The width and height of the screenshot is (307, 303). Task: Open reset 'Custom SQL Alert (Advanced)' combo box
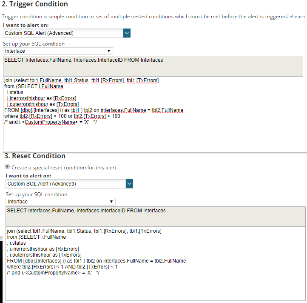click(x=66, y=184)
